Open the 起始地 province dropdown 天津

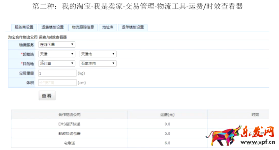(x=57, y=54)
